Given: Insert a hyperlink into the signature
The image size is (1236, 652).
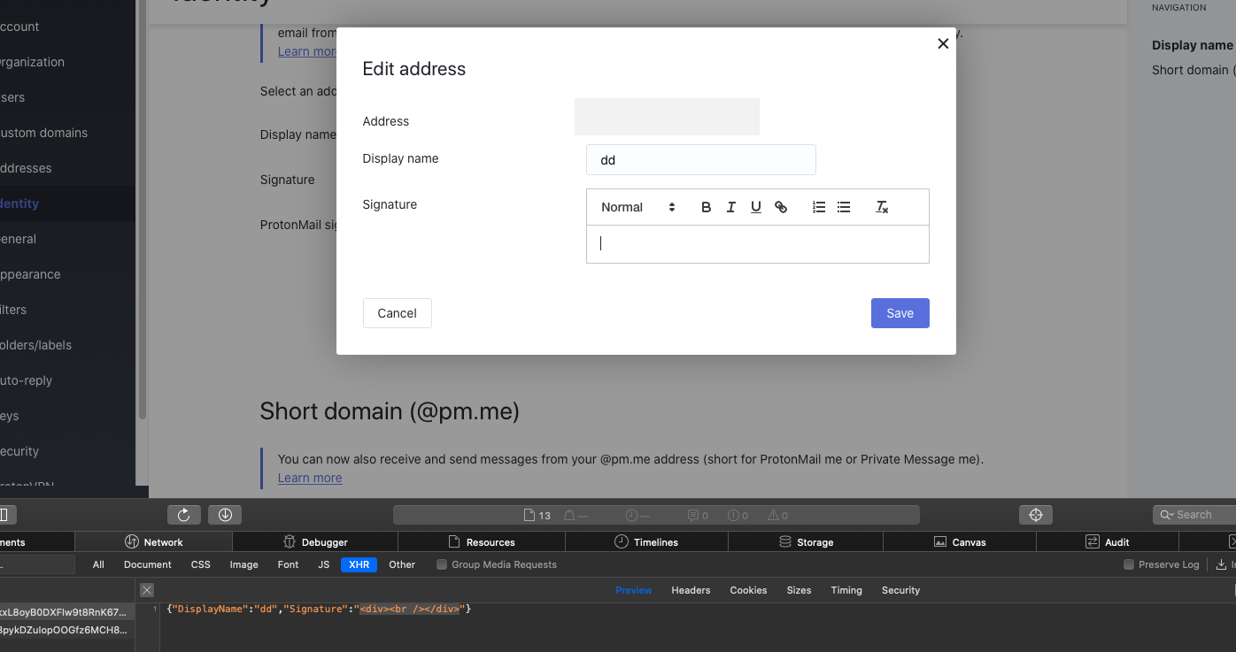Looking at the screenshot, I should pos(781,206).
